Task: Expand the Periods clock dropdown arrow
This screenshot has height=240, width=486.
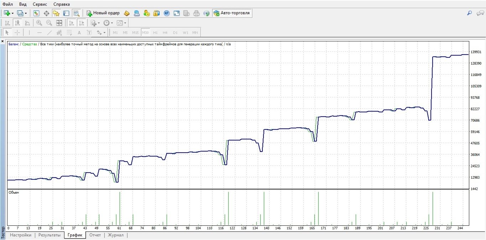Action: [x=112, y=23]
